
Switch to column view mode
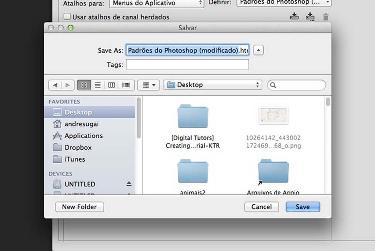coord(111,85)
